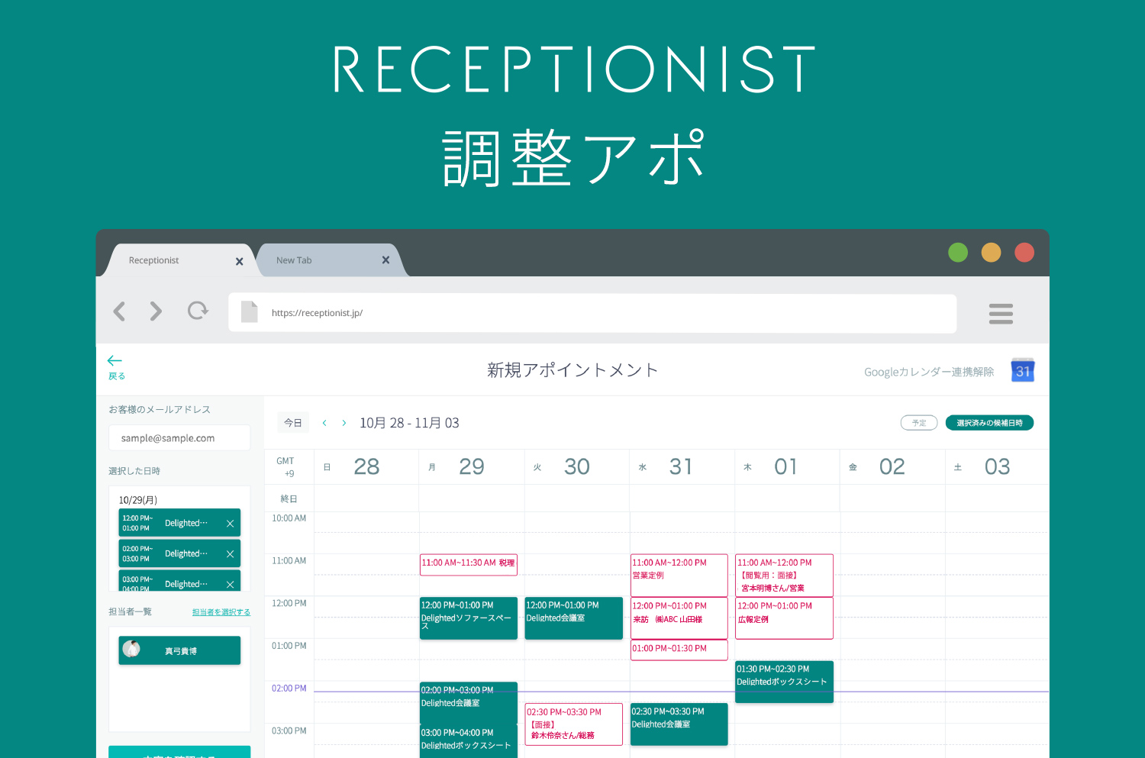
Task: Open Wednesday 営業定例 event
Action: click(679, 576)
